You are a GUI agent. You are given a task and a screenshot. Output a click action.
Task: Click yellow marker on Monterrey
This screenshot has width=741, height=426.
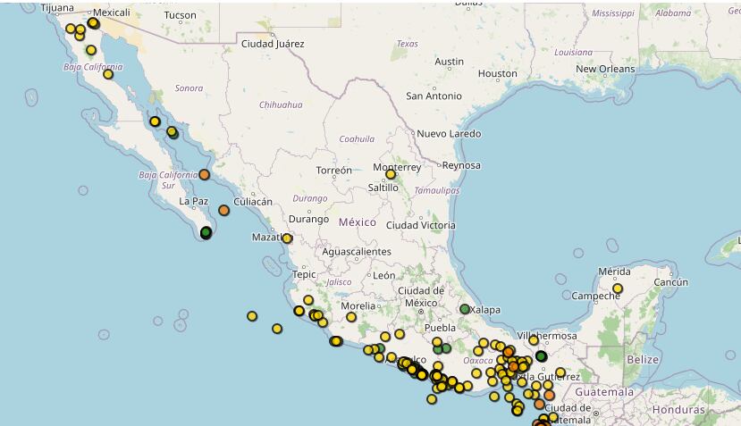(391, 174)
